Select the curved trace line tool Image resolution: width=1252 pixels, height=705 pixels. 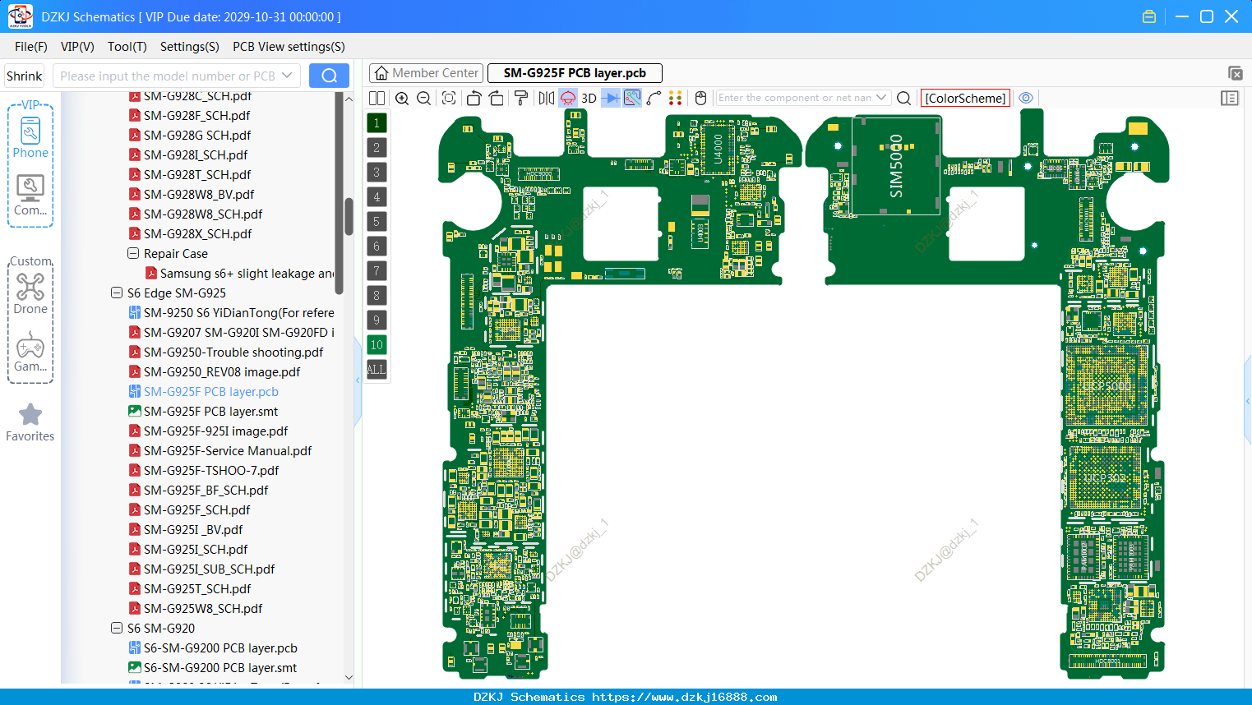(654, 98)
